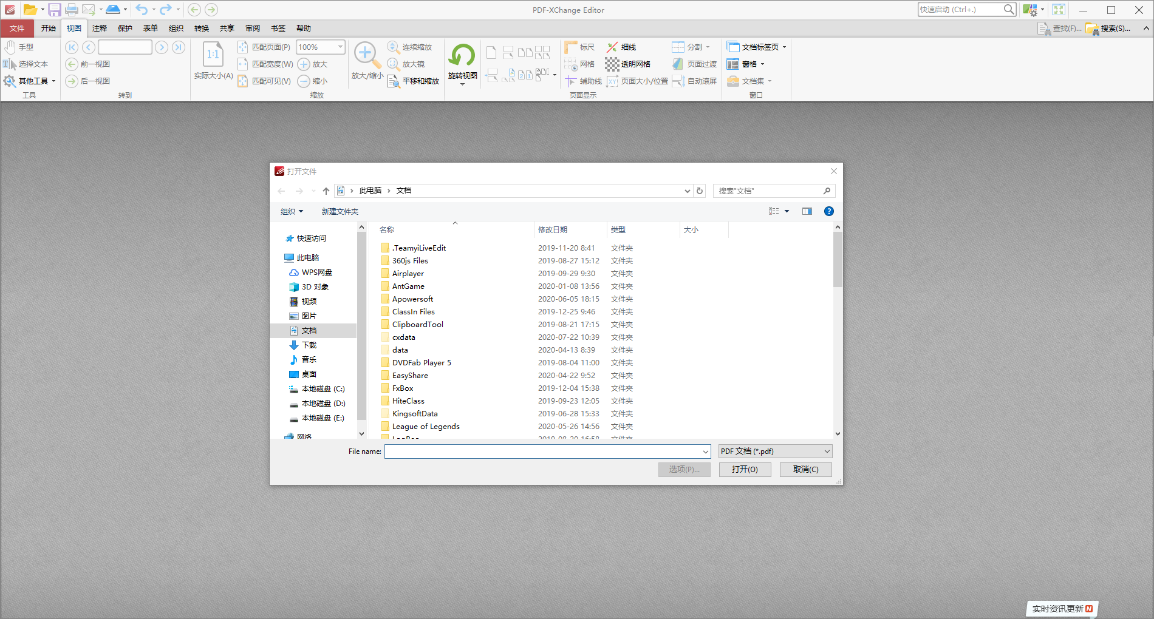Image resolution: width=1154 pixels, height=619 pixels.
Task: Open the File menu tab
Action: point(17,29)
